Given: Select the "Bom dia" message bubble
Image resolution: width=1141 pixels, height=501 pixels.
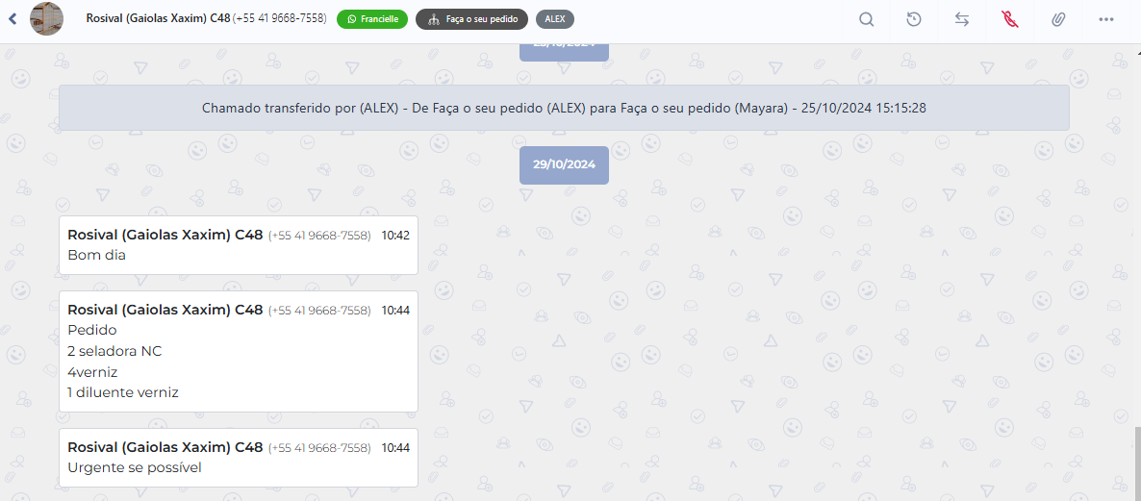Looking at the screenshot, I should tap(238, 246).
